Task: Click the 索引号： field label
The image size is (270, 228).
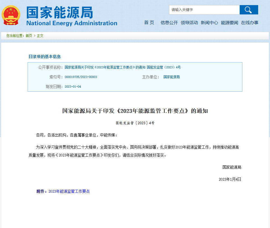Action: (x=56, y=77)
